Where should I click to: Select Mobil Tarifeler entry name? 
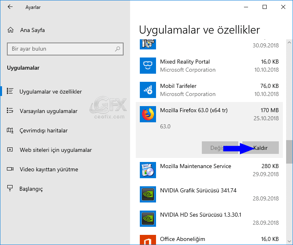pyautogui.click(x=178, y=86)
